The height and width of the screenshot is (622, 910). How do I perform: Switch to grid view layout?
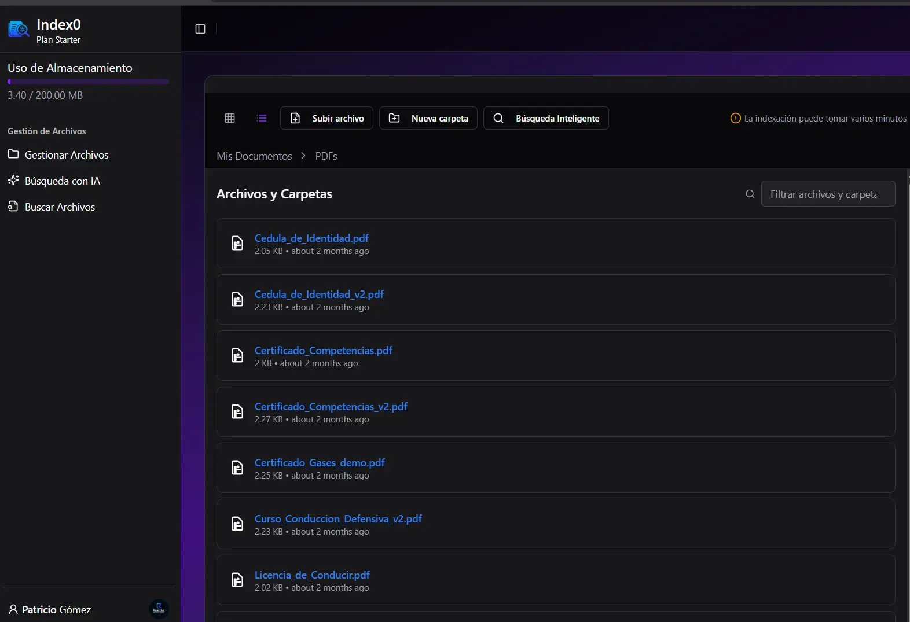[230, 118]
